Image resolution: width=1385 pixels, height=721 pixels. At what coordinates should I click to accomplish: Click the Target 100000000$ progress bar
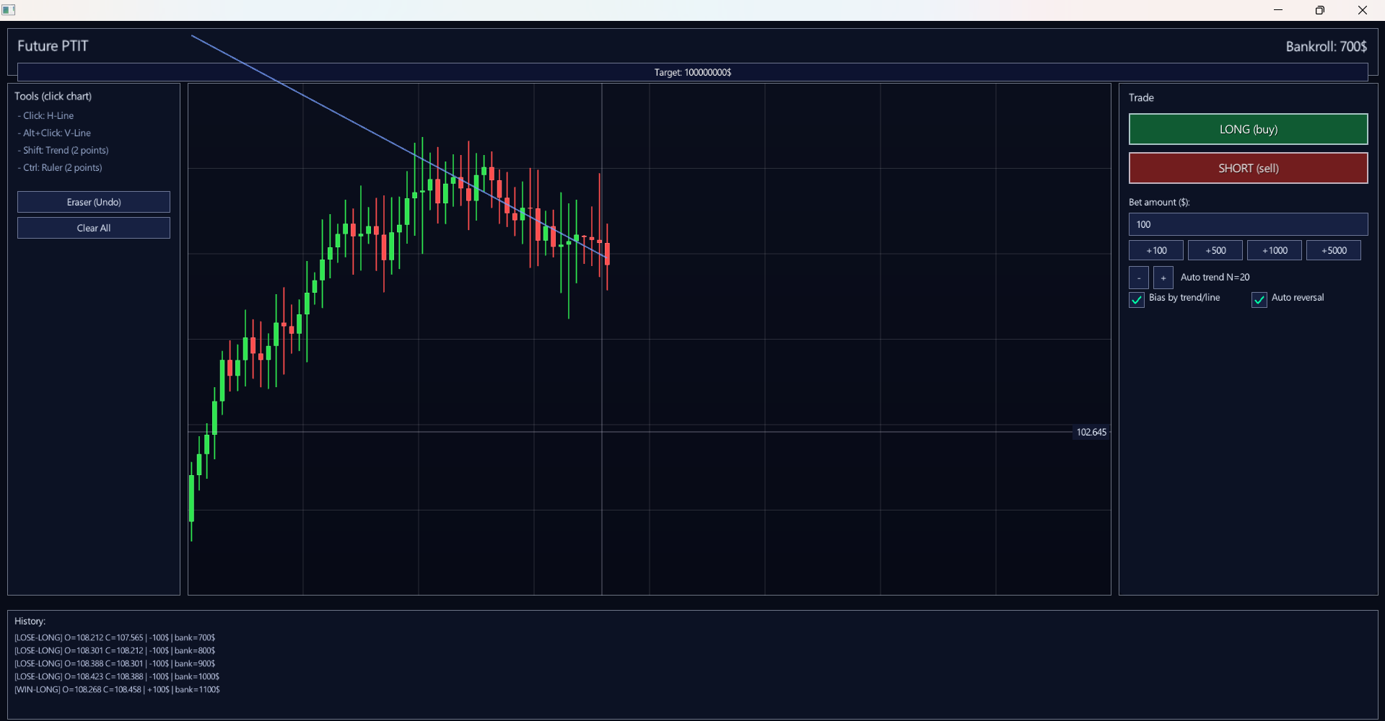click(692, 72)
